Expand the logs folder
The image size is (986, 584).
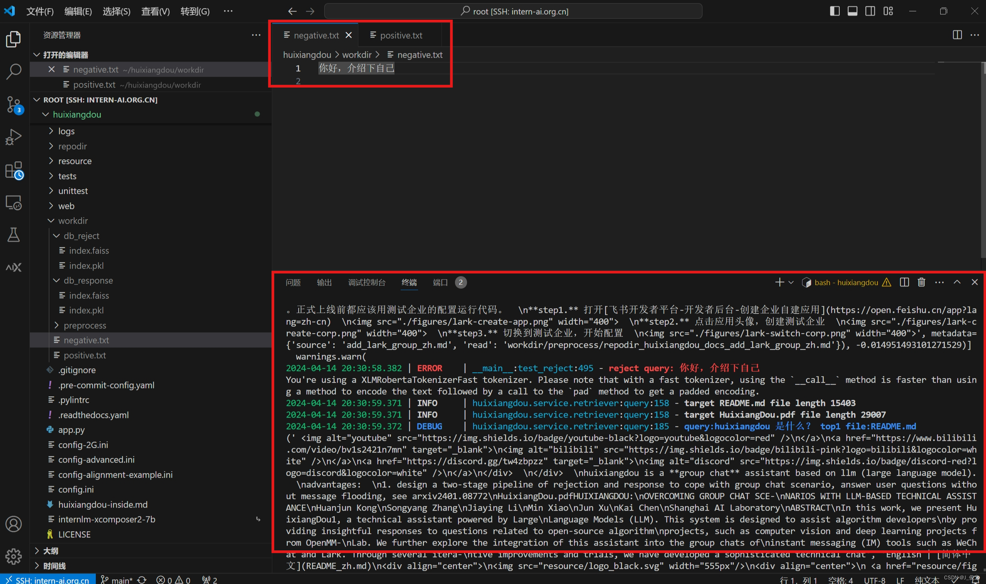click(x=150, y=131)
